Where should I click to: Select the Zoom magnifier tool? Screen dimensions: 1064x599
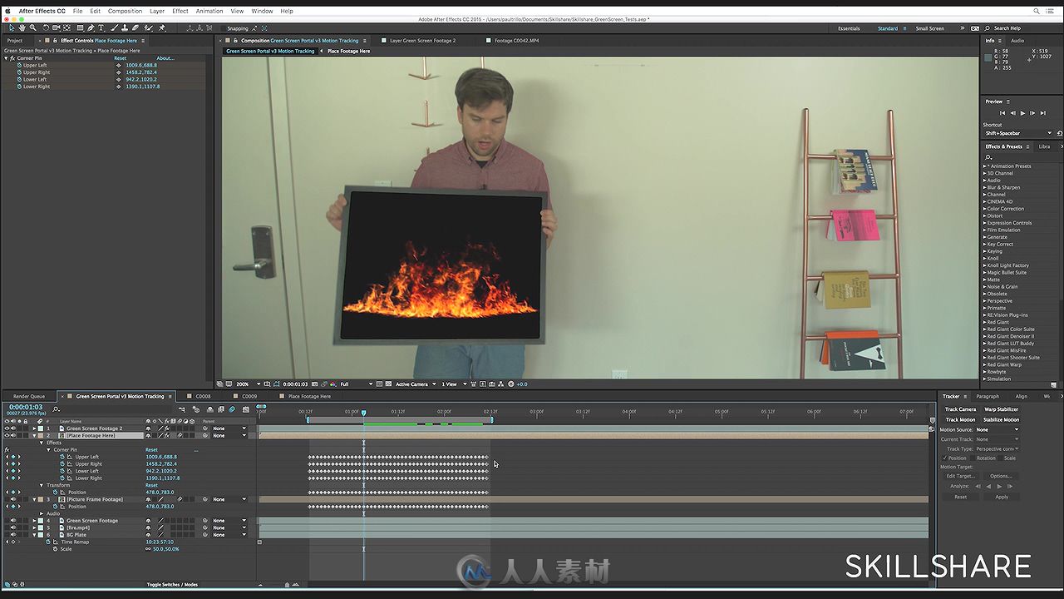click(x=32, y=28)
